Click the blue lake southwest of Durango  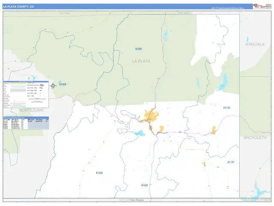(x=140, y=133)
